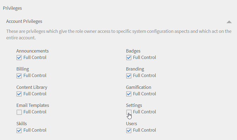Select the Gamification privilege title

tap(139, 87)
